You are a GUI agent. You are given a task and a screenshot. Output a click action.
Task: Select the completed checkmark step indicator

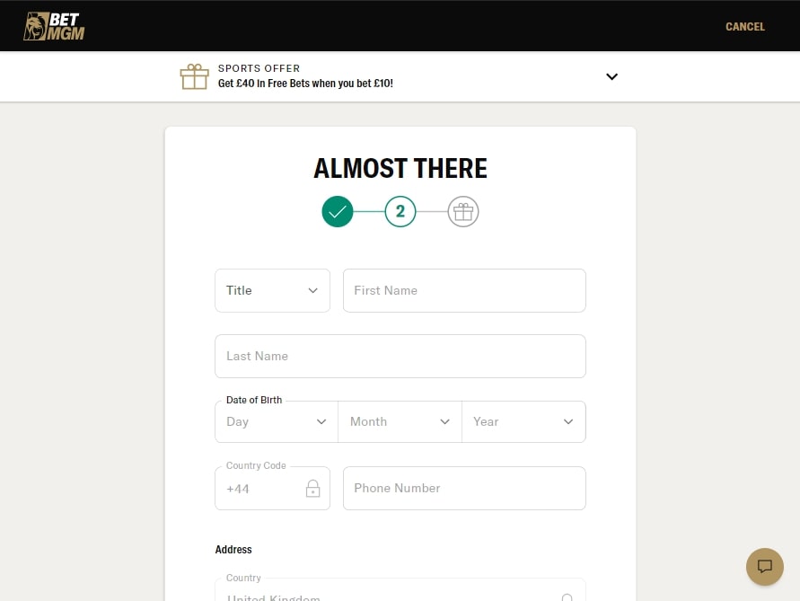point(338,212)
